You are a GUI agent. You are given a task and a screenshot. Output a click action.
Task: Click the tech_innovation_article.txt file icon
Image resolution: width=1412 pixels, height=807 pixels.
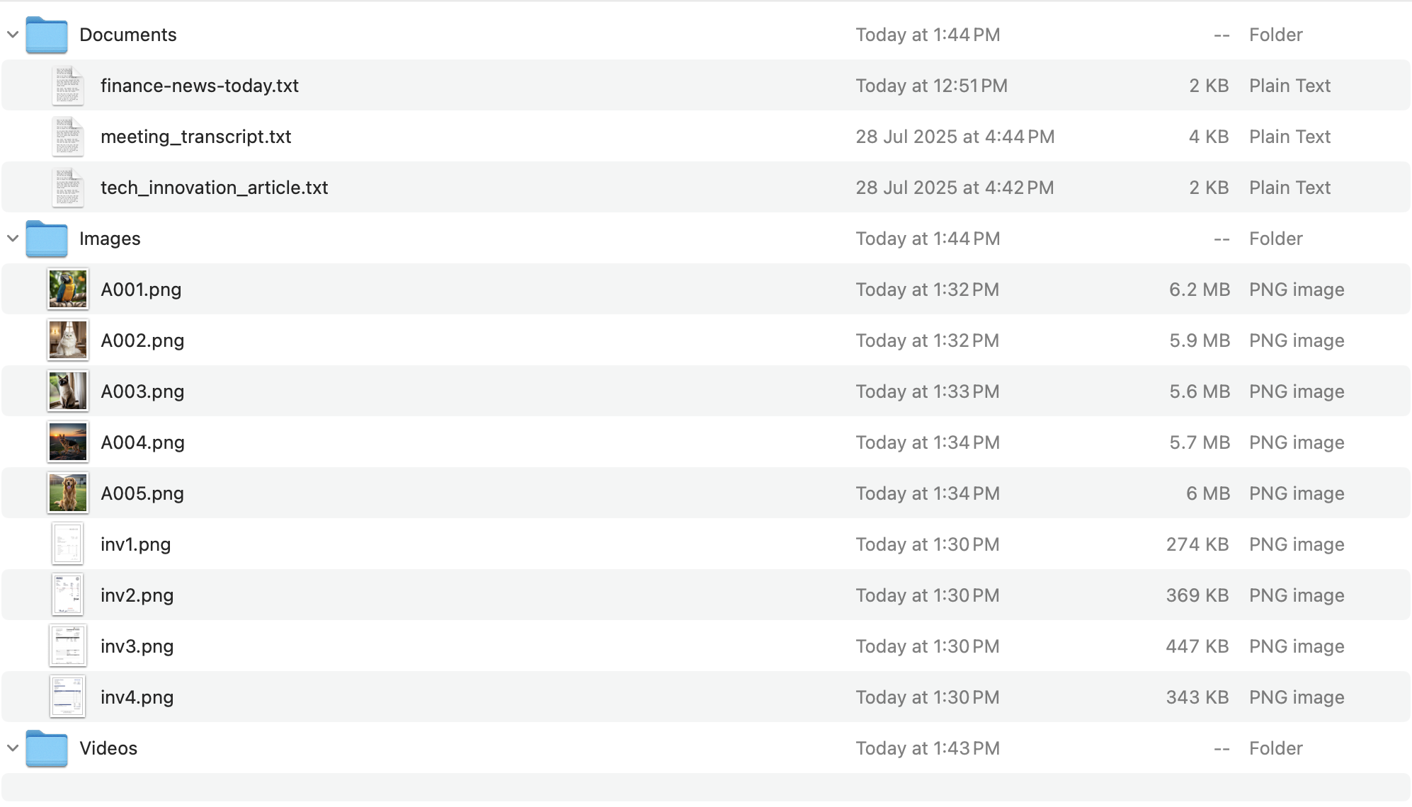click(68, 188)
